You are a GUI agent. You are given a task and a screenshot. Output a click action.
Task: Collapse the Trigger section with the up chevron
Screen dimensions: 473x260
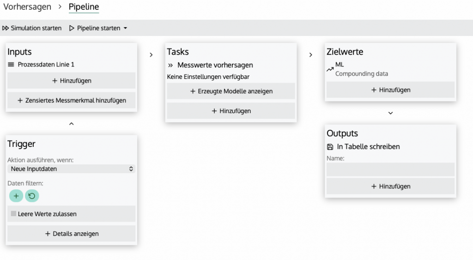[71, 124]
